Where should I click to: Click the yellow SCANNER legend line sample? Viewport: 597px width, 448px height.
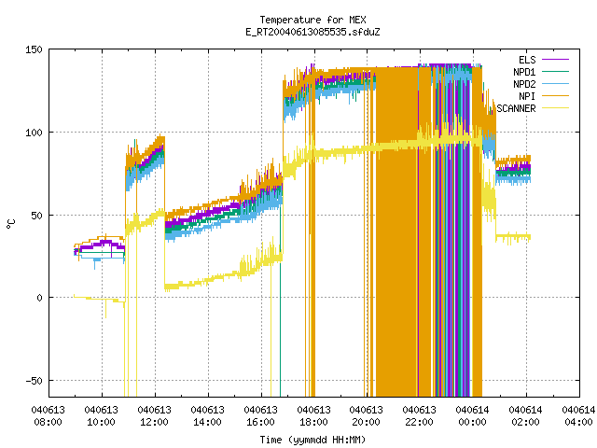click(555, 108)
